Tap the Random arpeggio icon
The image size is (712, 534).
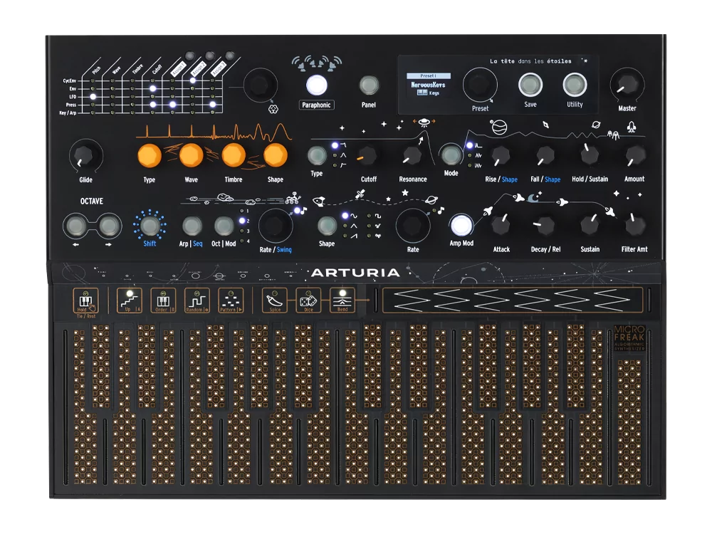click(x=197, y=300)
